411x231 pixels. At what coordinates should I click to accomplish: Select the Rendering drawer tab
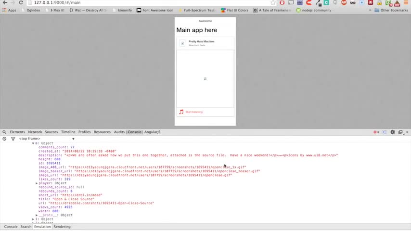62,227
